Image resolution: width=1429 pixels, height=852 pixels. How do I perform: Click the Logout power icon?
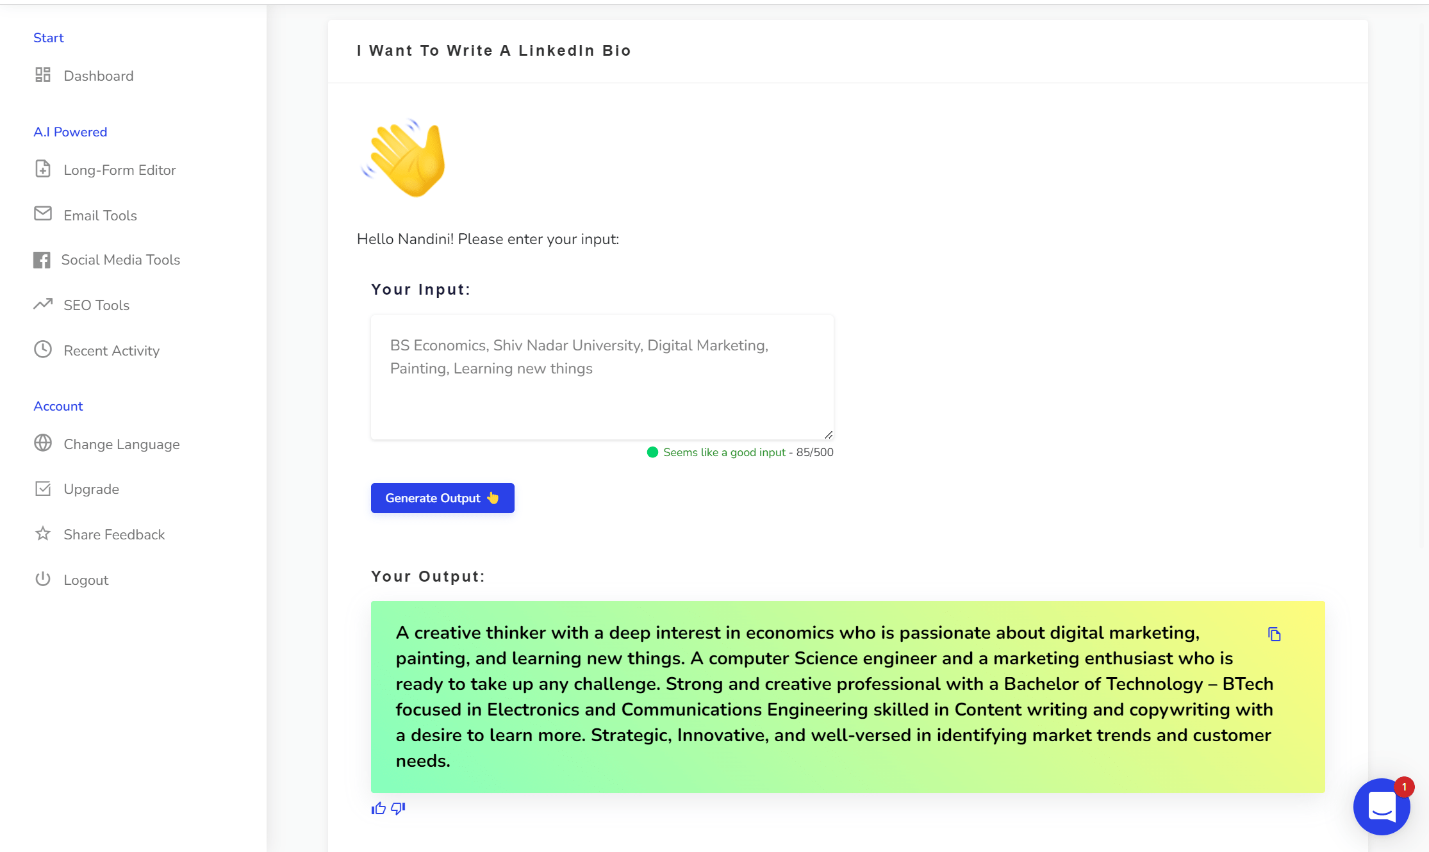pyautogui.click(x=43, y=579)
